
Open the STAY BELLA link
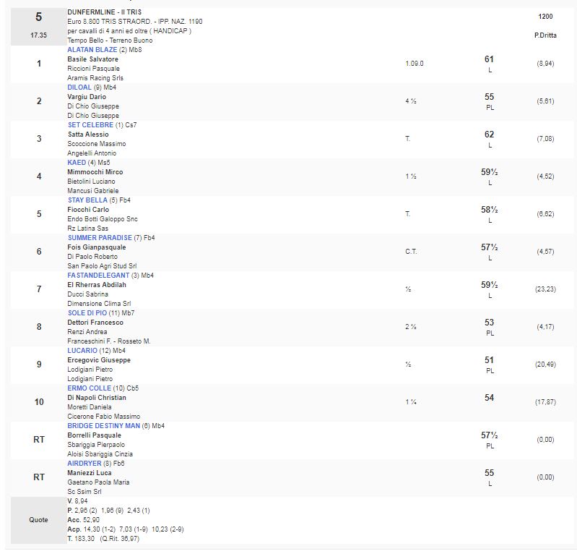87,200
